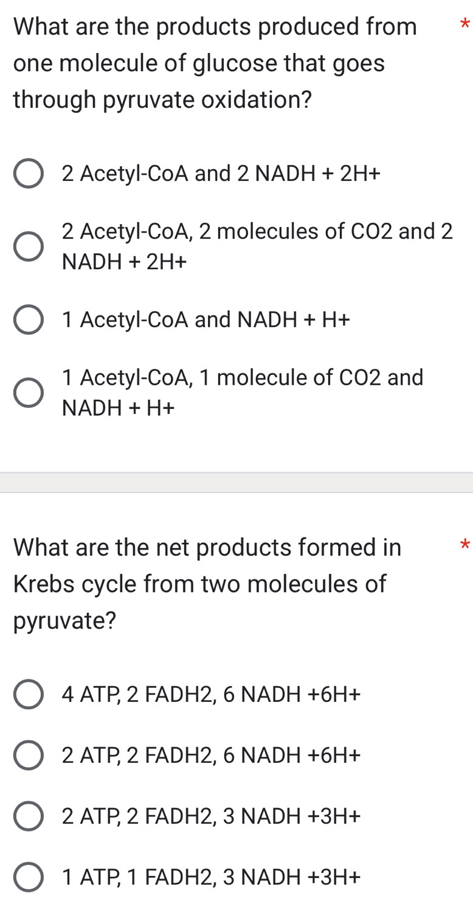Screen dimensions: 473x904
Task: Select "1 Acetyl-CoA and NADH + H+"
Action: point(28,318)
